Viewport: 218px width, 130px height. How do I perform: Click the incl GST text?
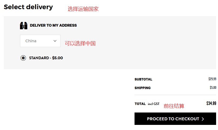coord(153,104)
